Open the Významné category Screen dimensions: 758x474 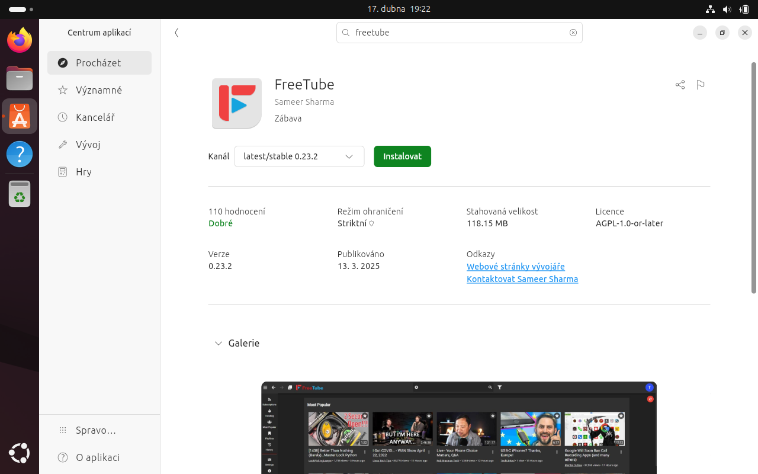[99, 90]
